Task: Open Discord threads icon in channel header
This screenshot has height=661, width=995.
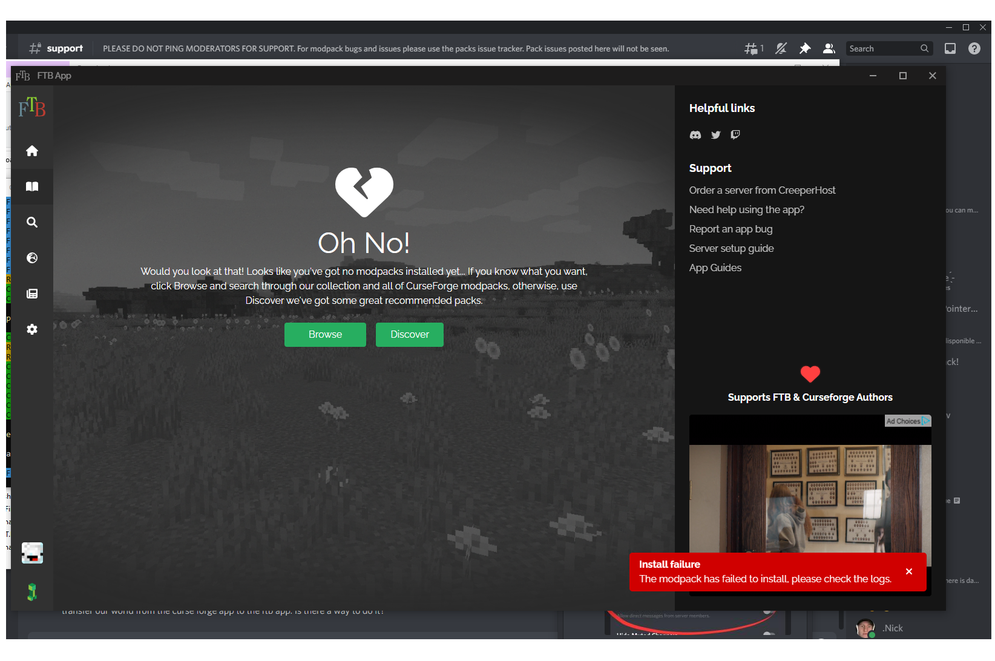Action: [x=754, y=48]
